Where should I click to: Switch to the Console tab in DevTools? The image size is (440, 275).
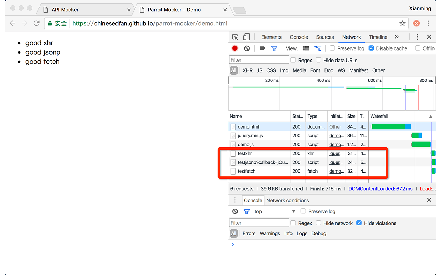(299, 37)
